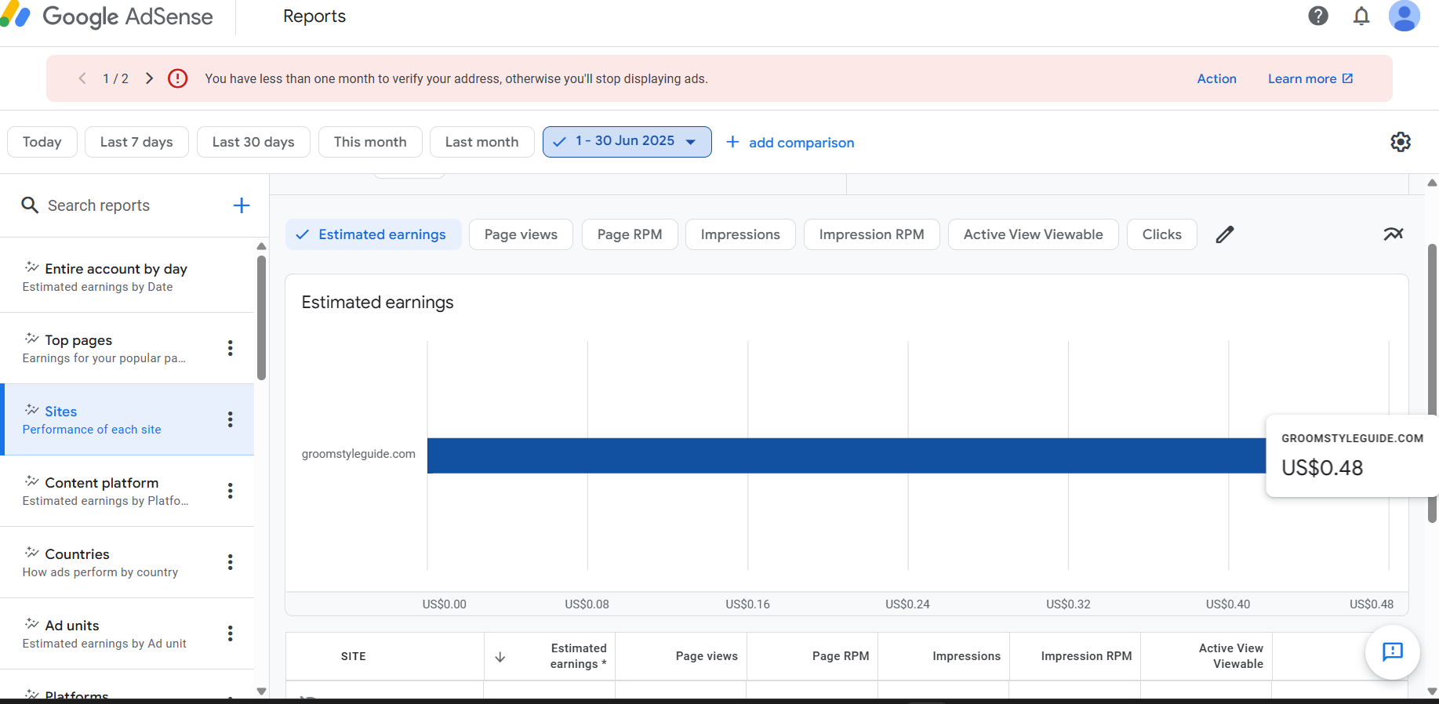
Task: Click the red warning alert icon
Action: [x=178, y=78]
